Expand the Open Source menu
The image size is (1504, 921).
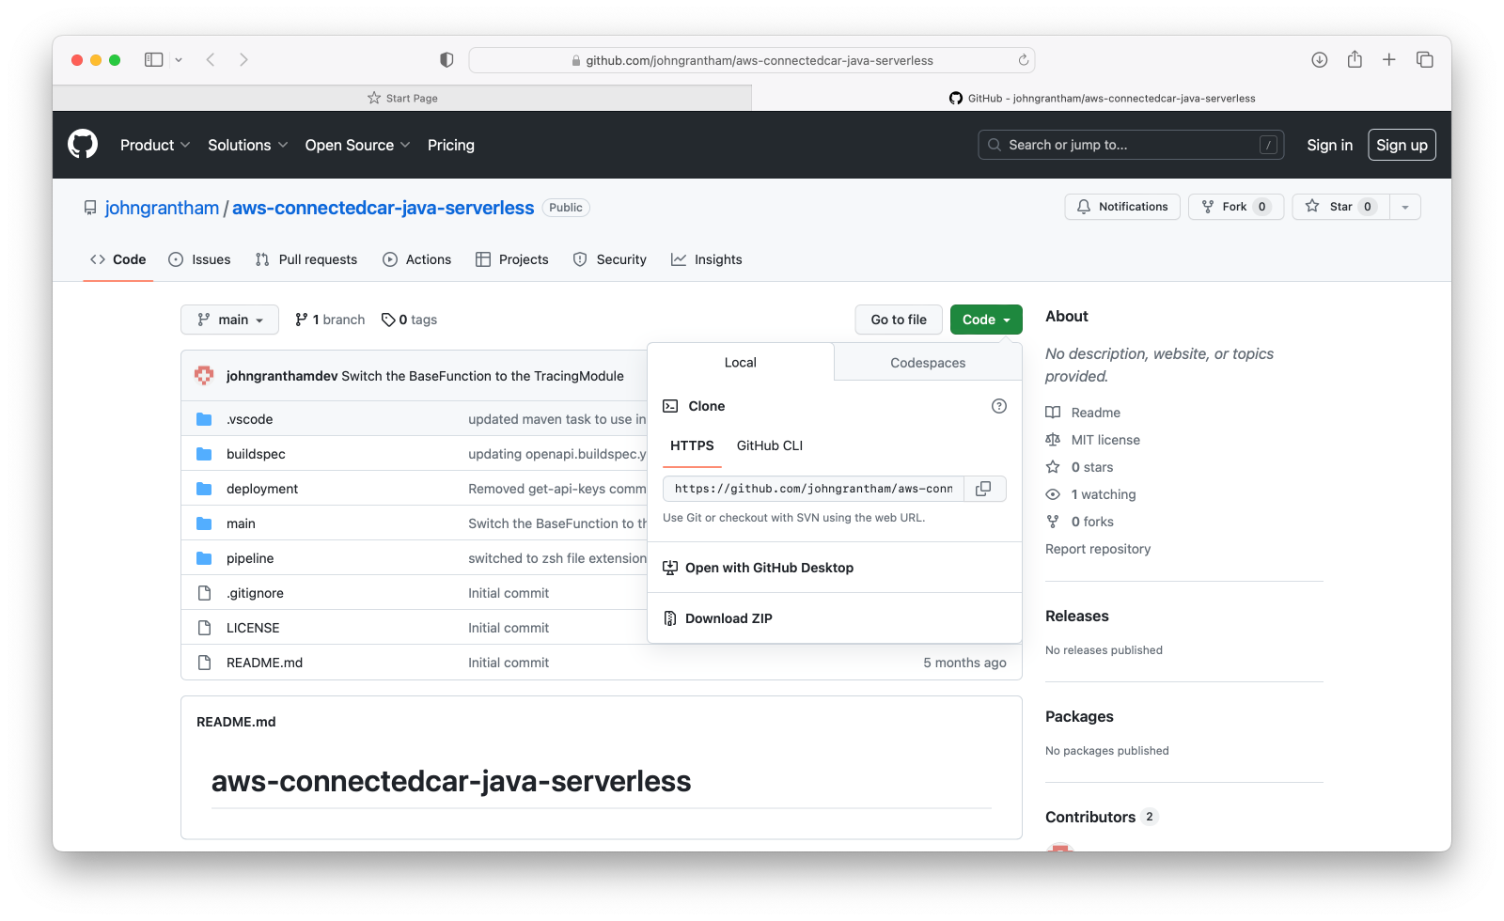point(358,145)
